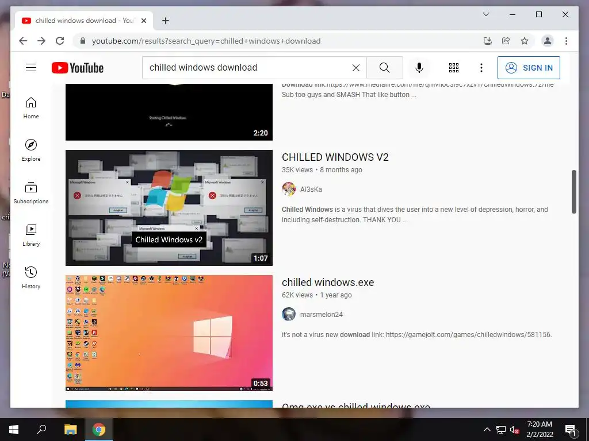589x441 pixels.
Task: Click the Chrome taskbar icon
Action: pyautogui.click(x=99, y=430)
